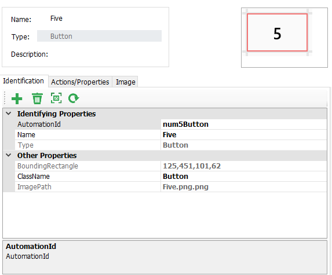Screen dimensions: 332x275
Task: Click the green trash delete icon
Action: coord(37,98)
